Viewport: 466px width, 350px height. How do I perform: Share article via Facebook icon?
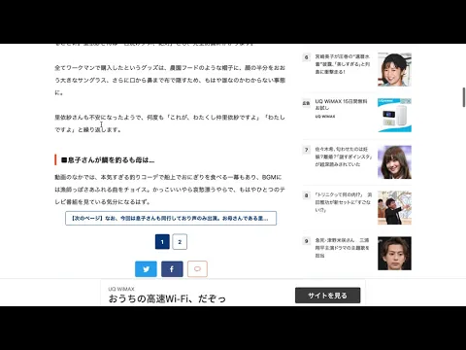pyautogui.click(x=172, y=269)
